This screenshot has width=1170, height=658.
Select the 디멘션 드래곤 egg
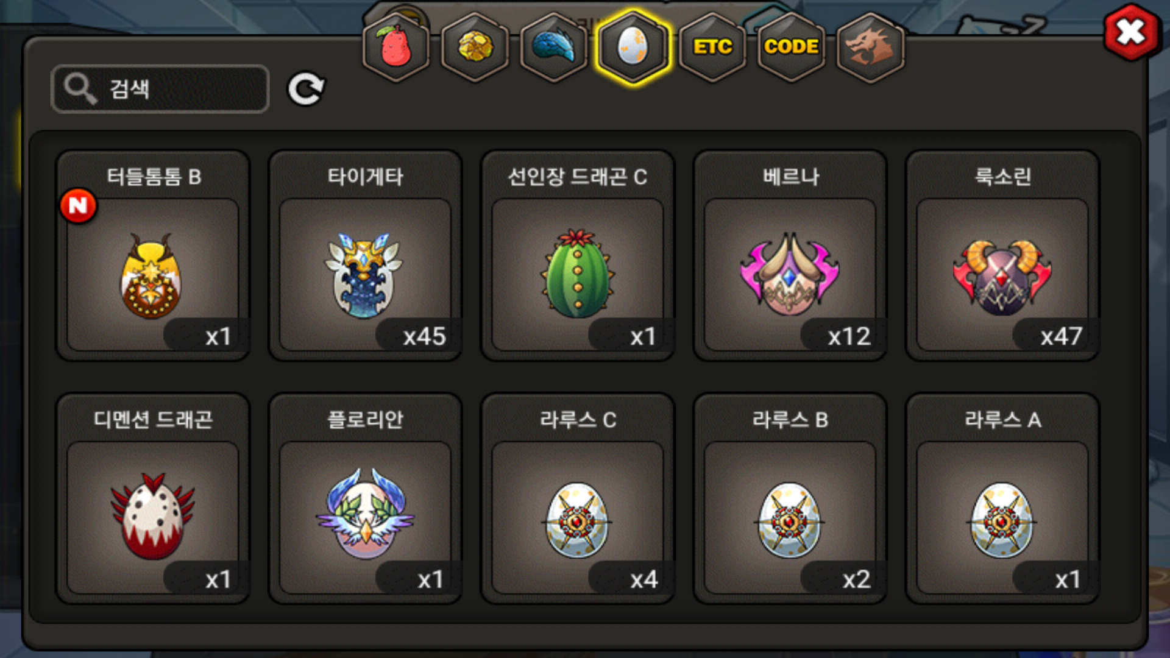tap(153, 498)
